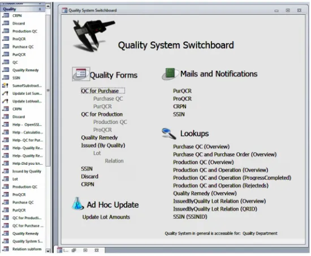Click the minimized L... window form icon

click(59, 250)
